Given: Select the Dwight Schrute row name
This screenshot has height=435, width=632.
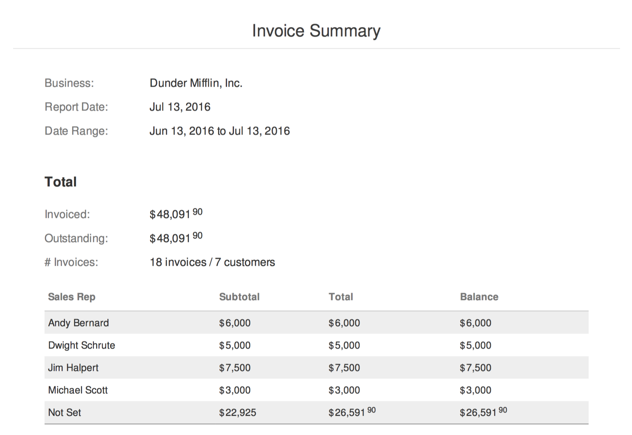Looking at the screenshot, I should pyautogui.click(x=82, y=345).
